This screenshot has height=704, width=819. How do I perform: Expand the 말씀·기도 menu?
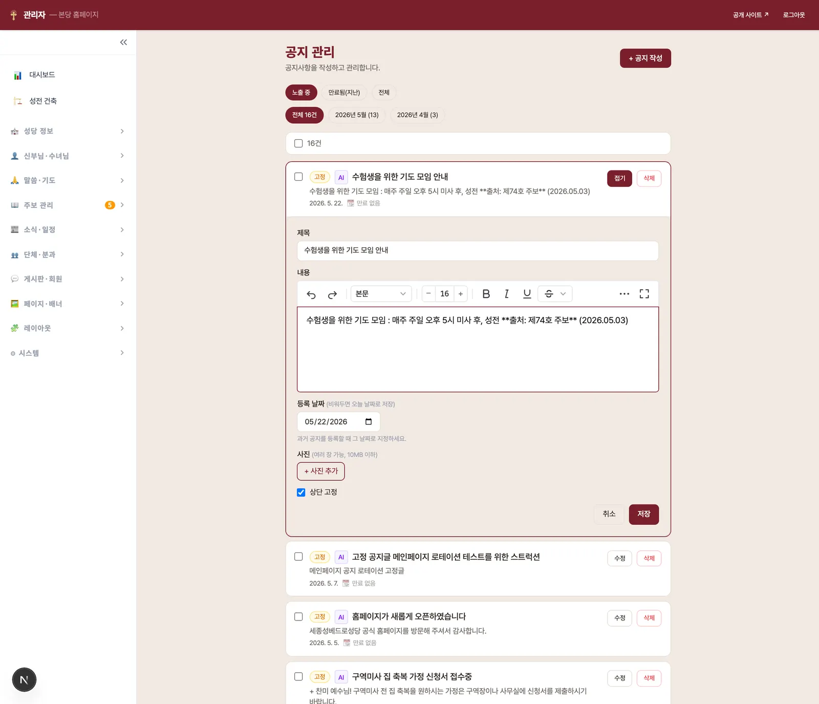tap(68, 180)
